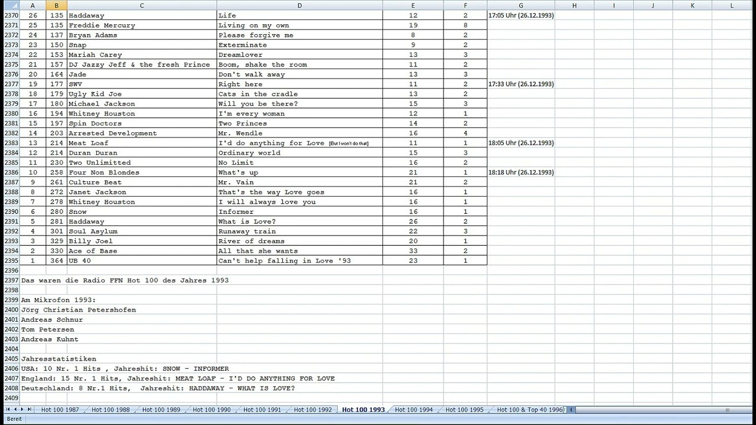
Task: Open the Hot 100 1987 sheet
Action: (x=60, y=410)
